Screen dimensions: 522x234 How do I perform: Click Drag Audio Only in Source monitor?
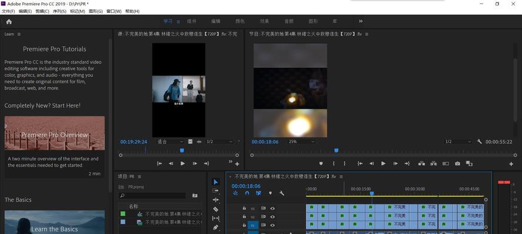tap(199, 142)
